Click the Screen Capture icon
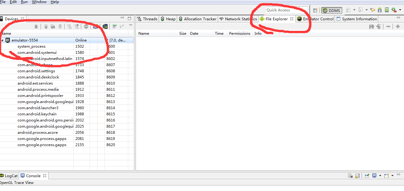Screen dimensions: 404x191 click(x=96, y=27)
